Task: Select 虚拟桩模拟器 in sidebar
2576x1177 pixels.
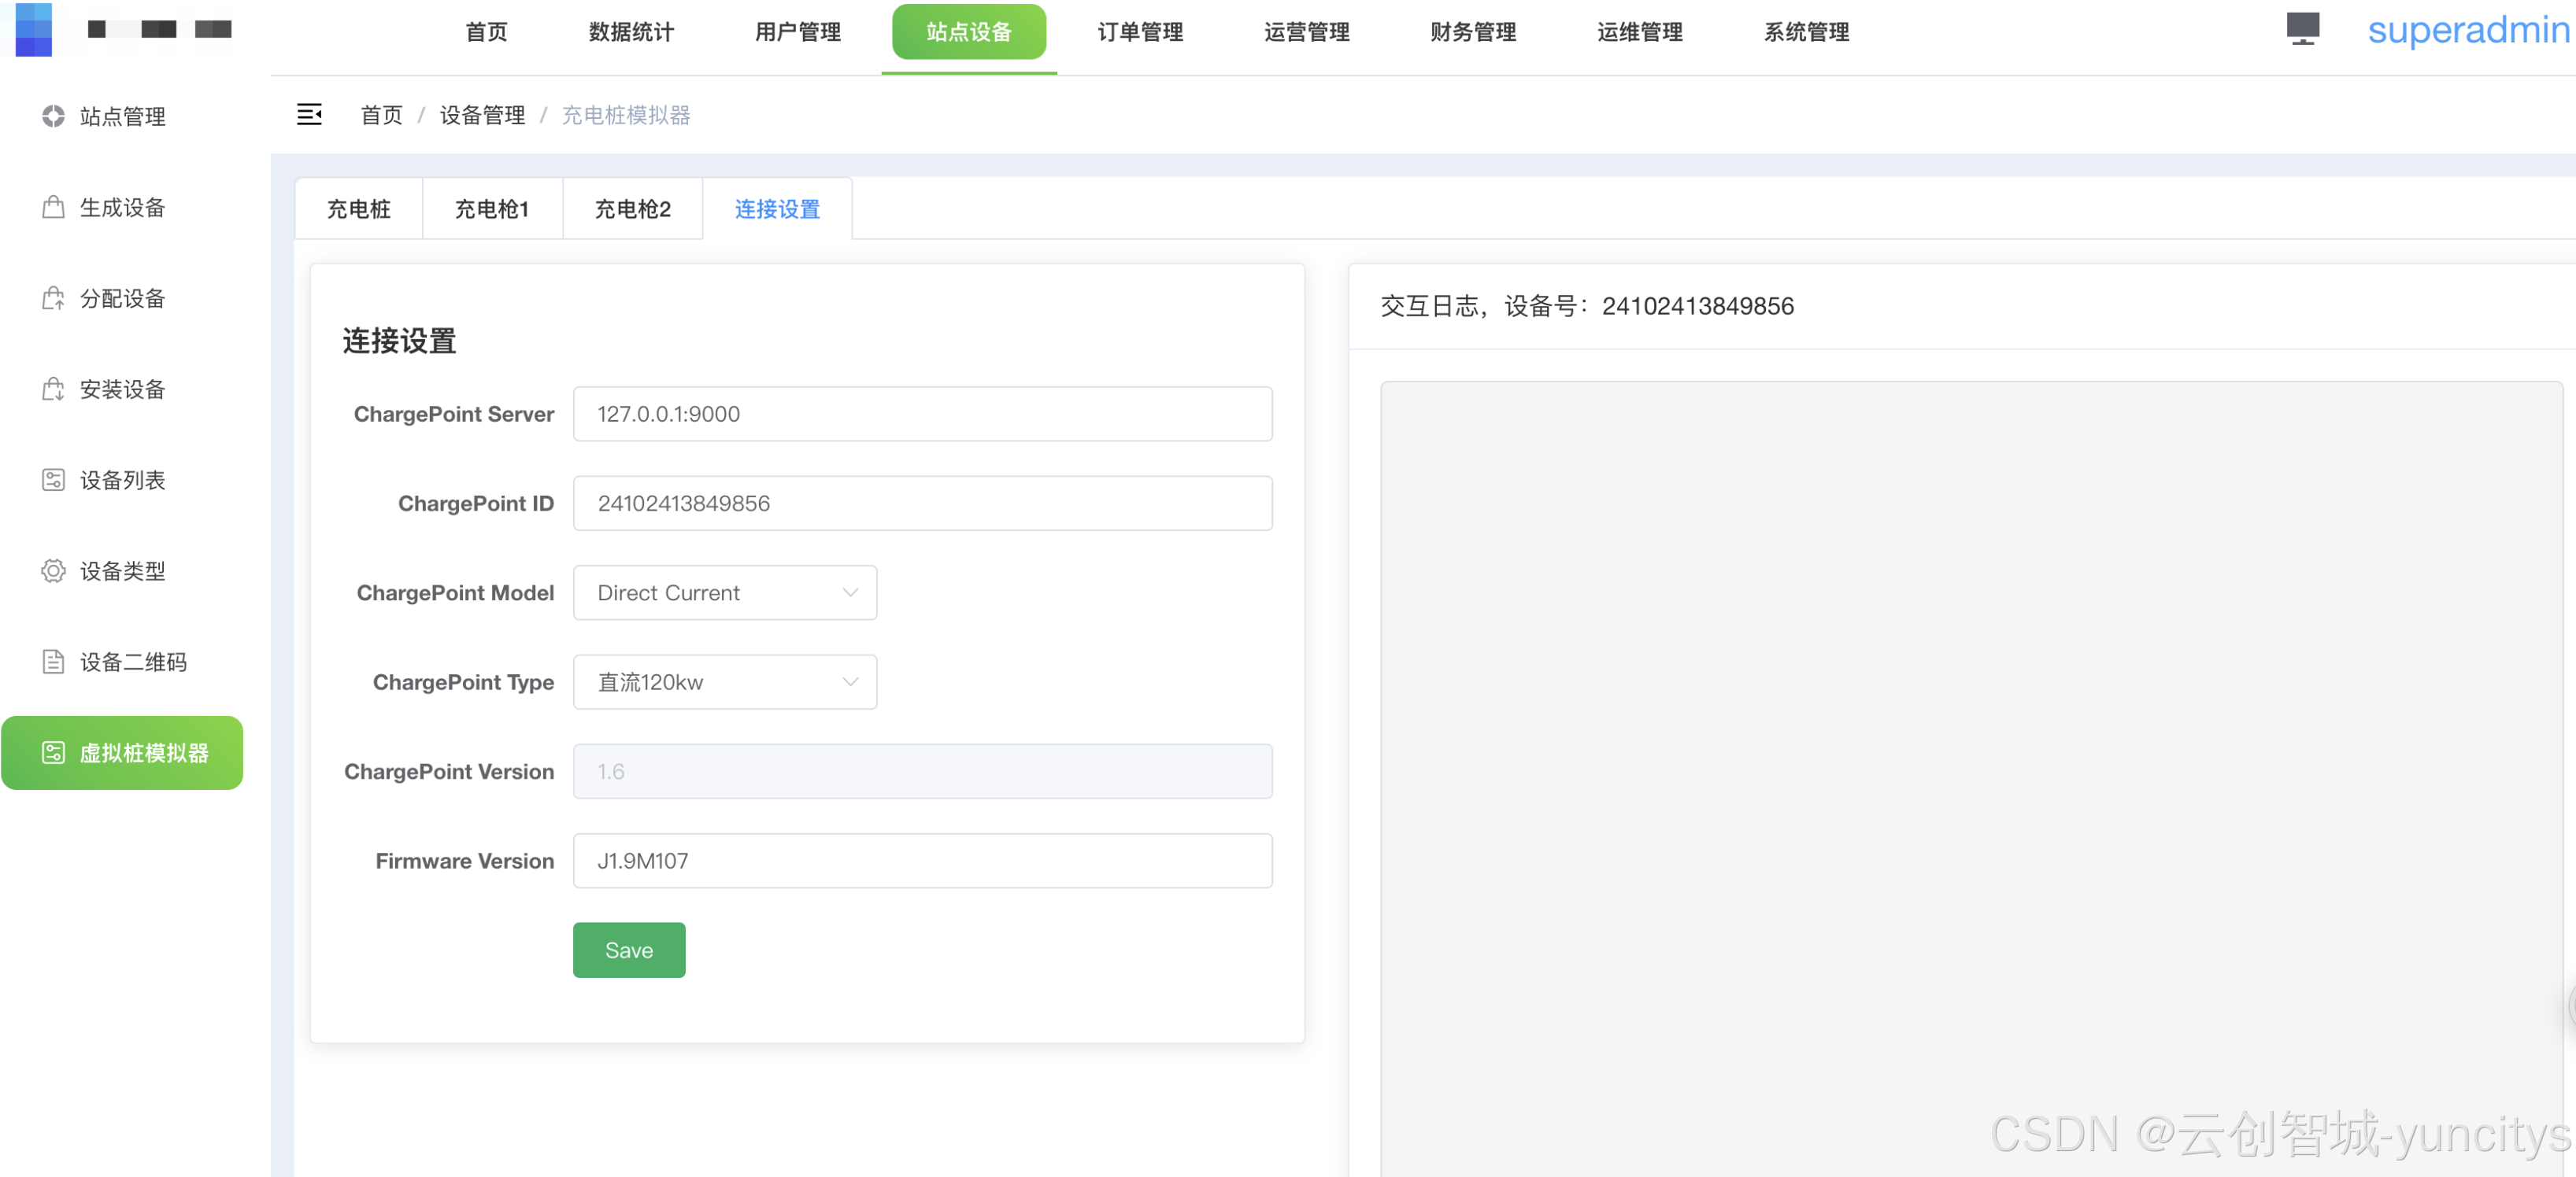Action: (x=122, y=754)
